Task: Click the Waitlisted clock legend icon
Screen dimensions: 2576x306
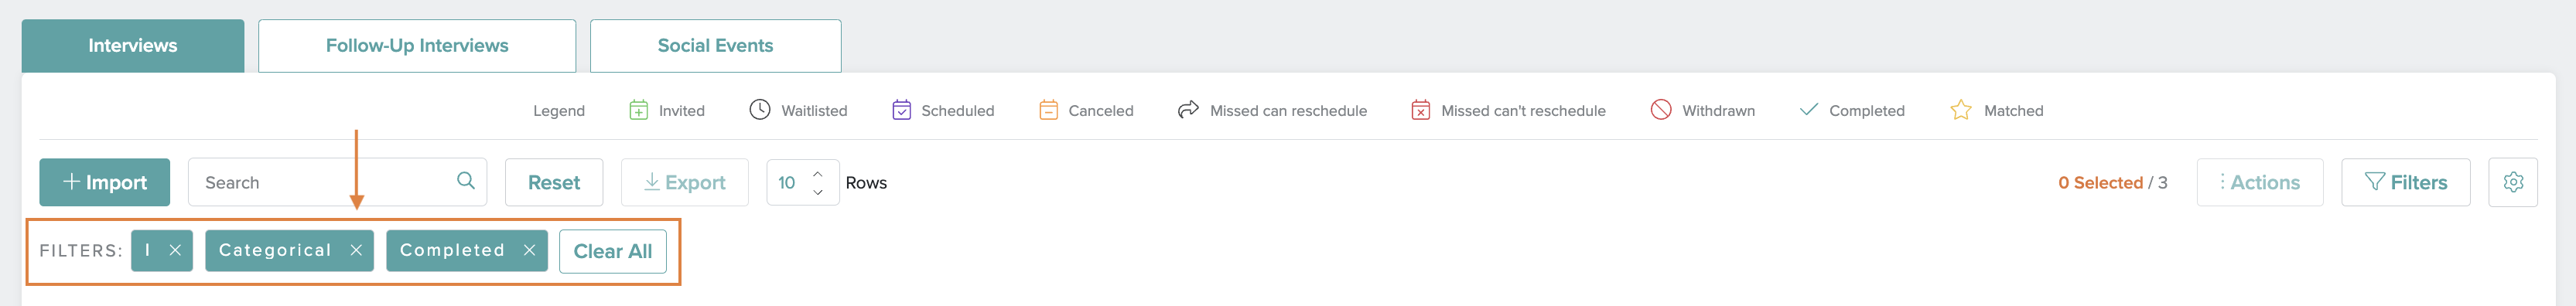Action: pos(760,110)
